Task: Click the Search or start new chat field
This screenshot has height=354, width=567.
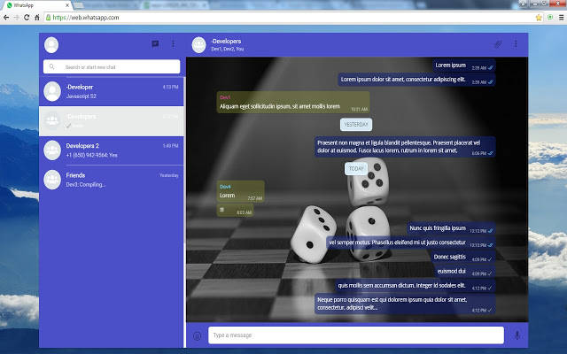Action: coord(115,66)
